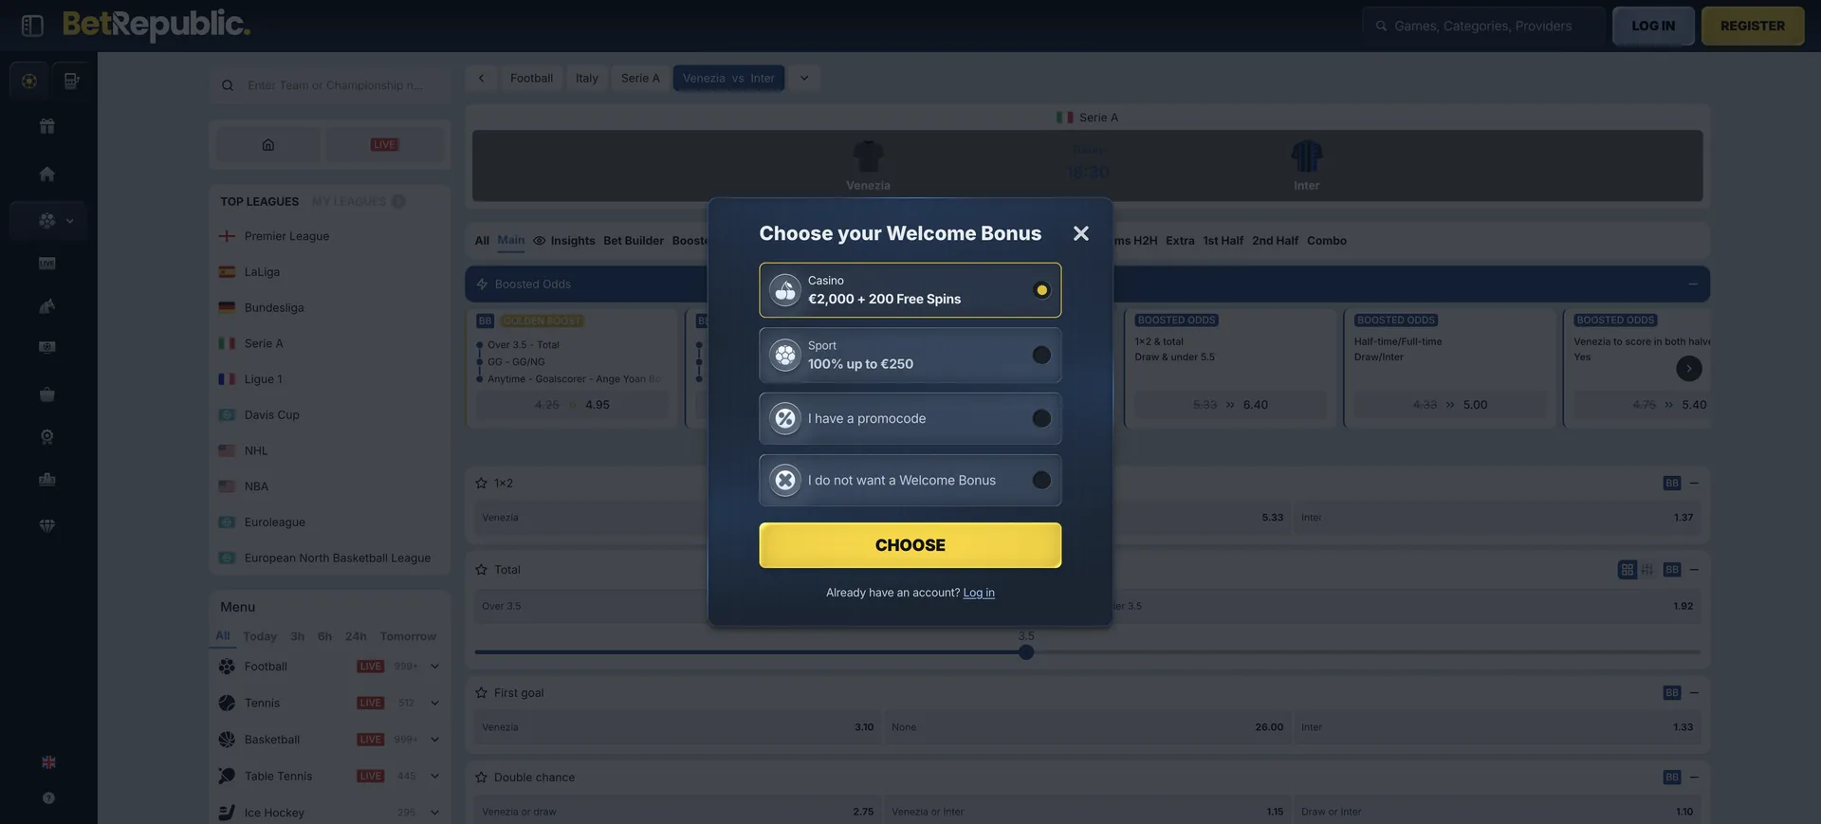Screen dimensions: 1821x824
Task: Click the team or championship search box
Action: pyautogui.click(x=330, y=85)
